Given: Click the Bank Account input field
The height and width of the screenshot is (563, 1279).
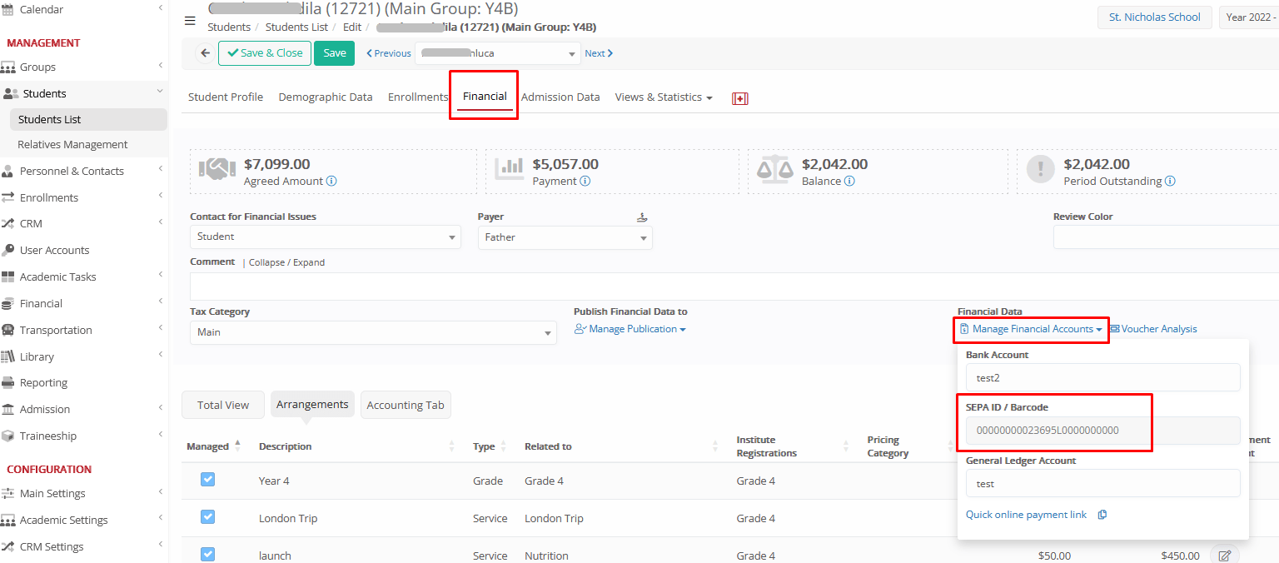Looking at the screenshot, I should tap(1102, 377).
